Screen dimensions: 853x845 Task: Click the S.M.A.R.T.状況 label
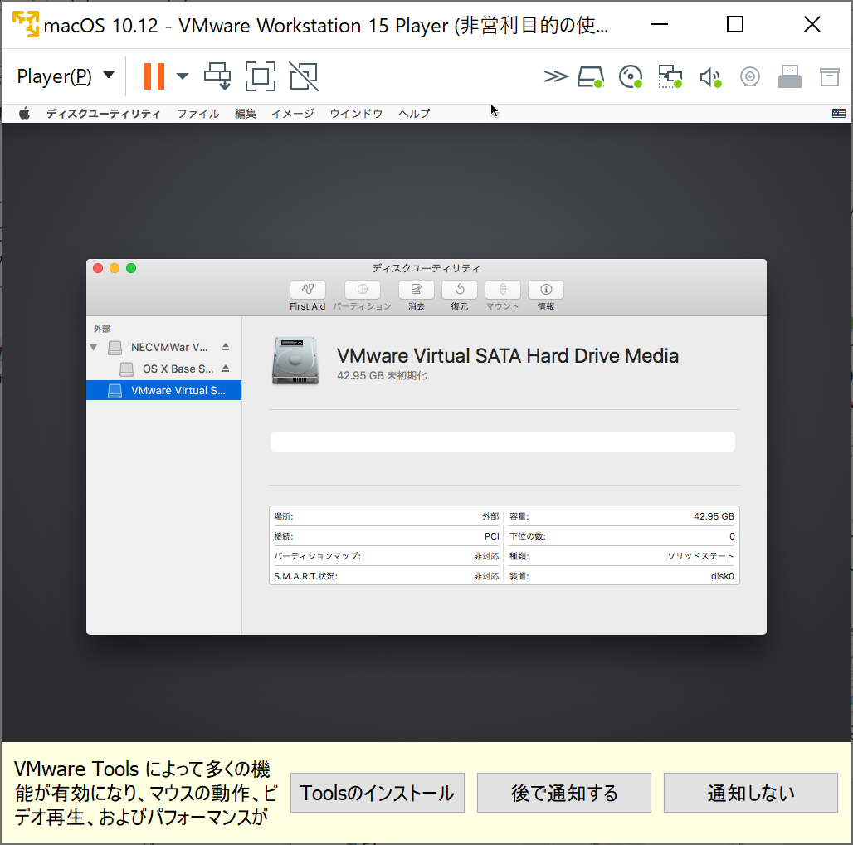click(305, 576)
